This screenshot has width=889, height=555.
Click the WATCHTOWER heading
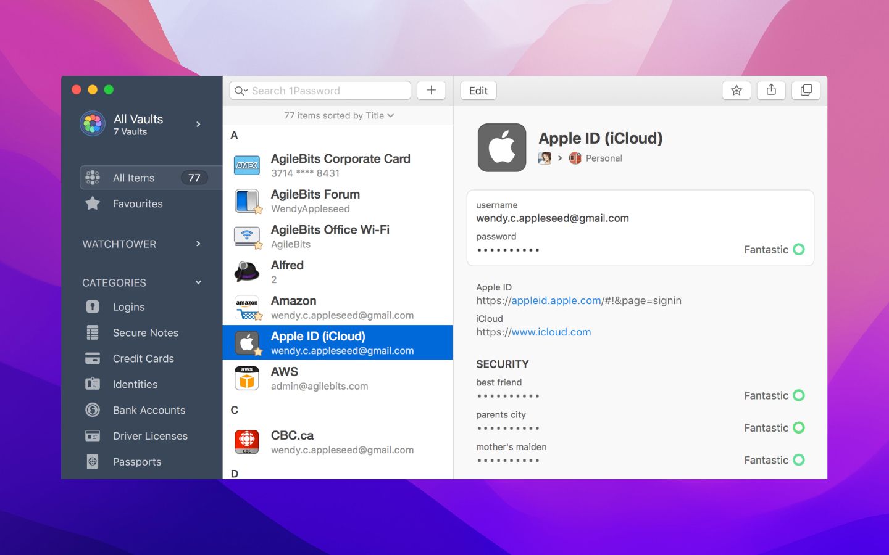coord(119,244)
